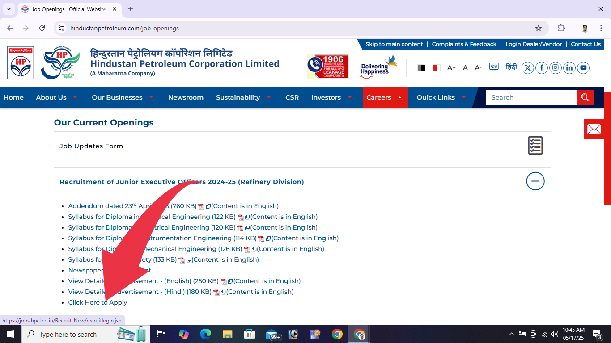Viewport: 611px width, 343px height.
Task: Increase font size with A+
Action: pos(451,67)
